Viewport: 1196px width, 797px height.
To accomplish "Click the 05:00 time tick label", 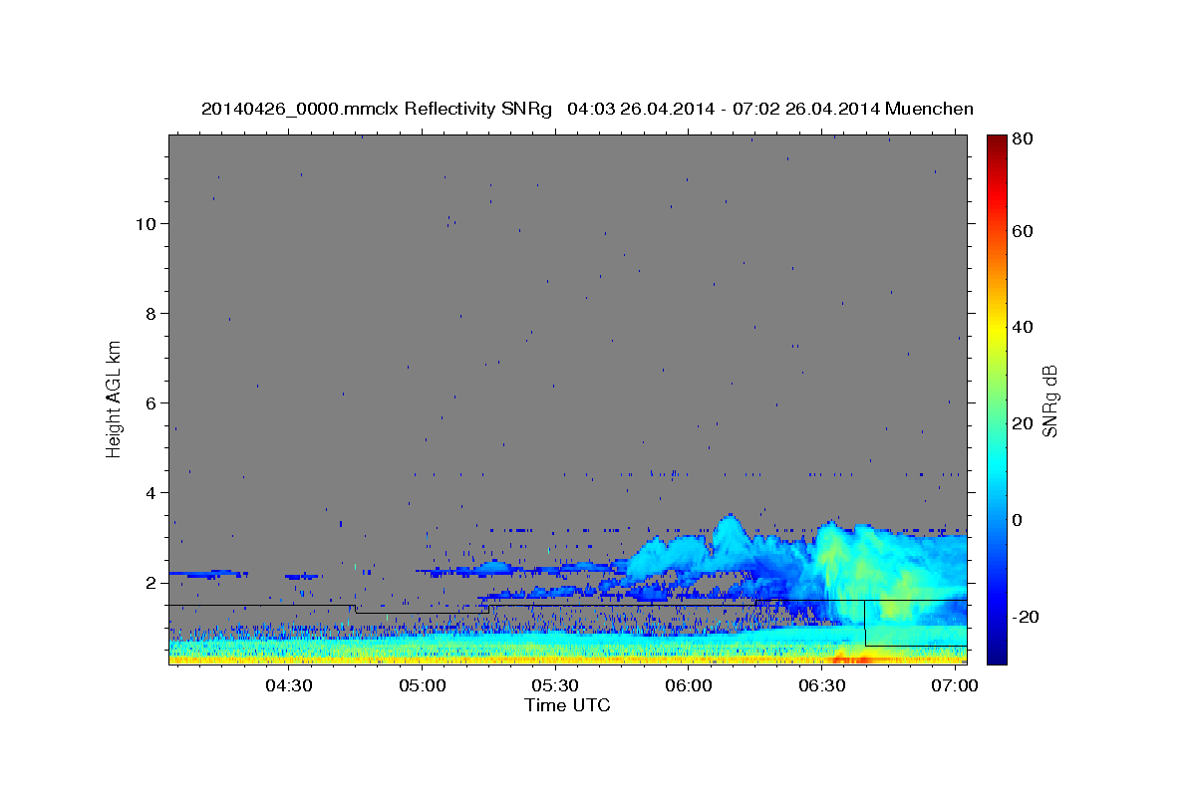I will point(422,686).
